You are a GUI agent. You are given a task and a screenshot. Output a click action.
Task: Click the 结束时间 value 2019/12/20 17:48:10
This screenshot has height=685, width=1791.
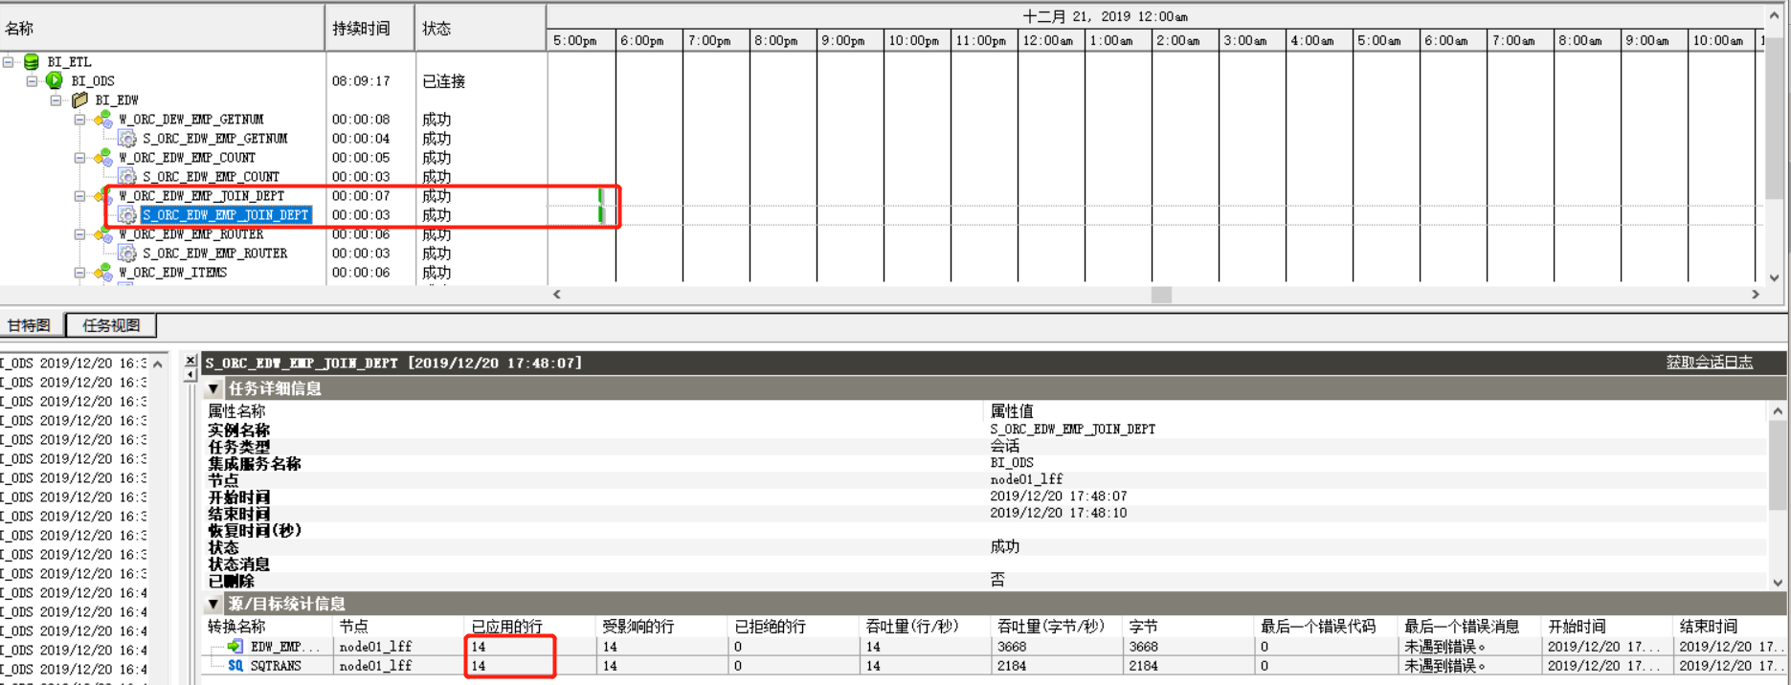click(x=1059, y=513)
